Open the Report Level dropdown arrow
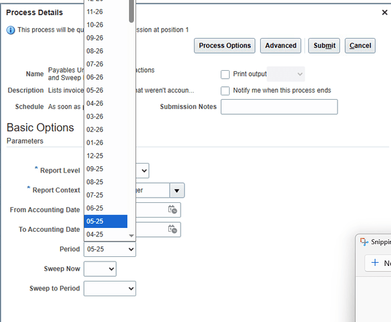 [144, 171]
